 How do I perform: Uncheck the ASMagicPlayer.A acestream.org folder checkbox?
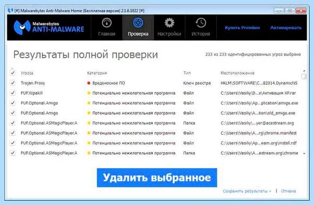click(x=13, y=123)
